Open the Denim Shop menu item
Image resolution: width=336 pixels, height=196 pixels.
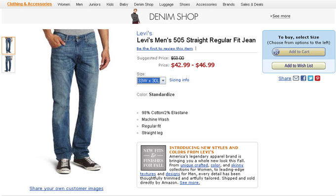click(x=144, y=4)
